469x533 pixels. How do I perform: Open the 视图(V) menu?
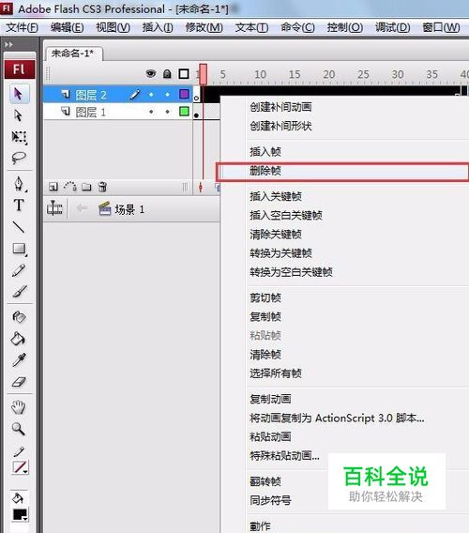click(113, 27)
